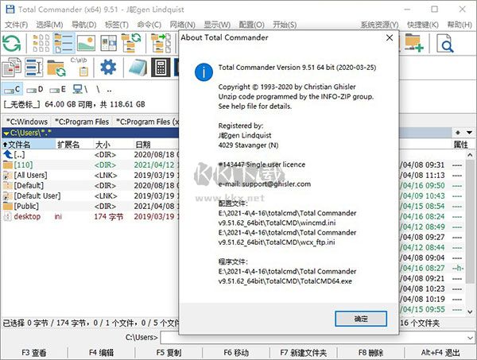The width and height of the screenshot is (477, 360).
Task: Click the favorites diamond button in right panel
Action: pyautogui.click(x=458, y=133)
